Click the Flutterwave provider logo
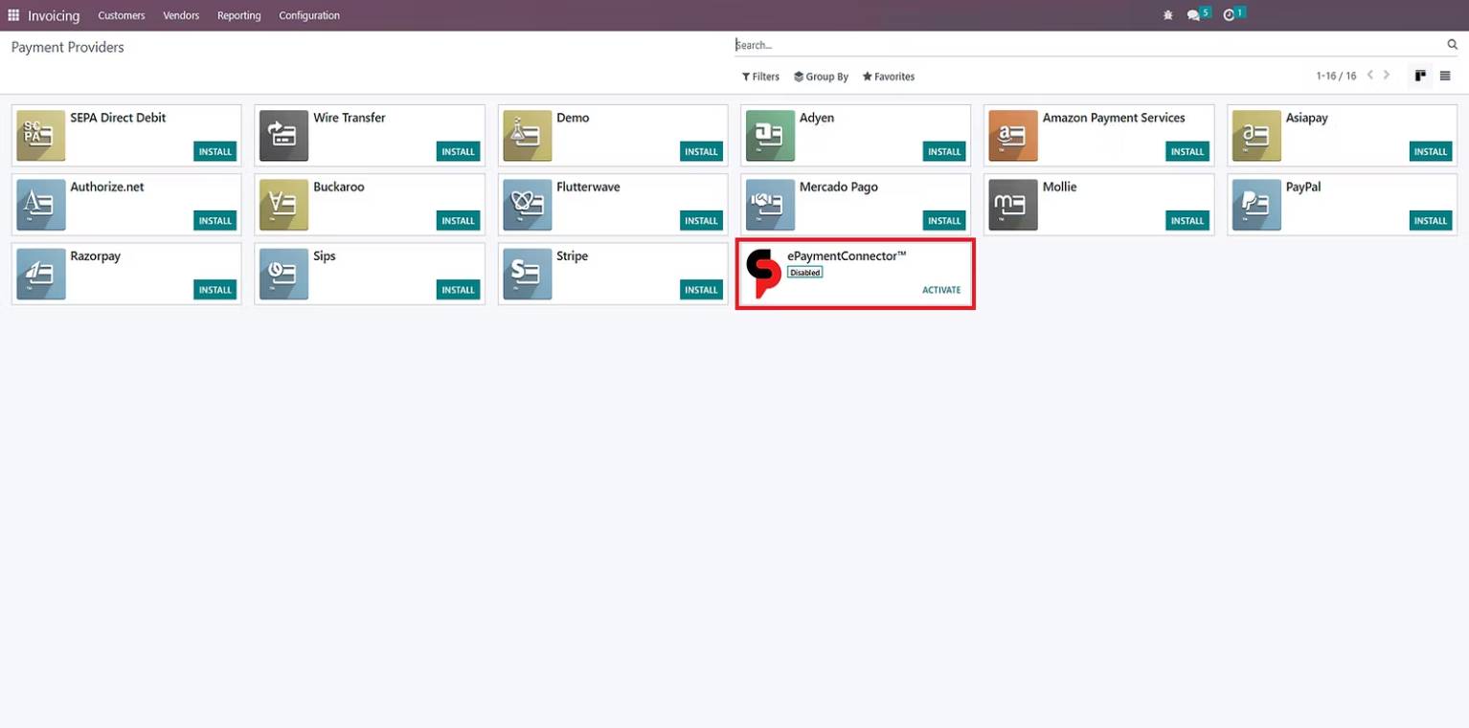 coord(528,205)
